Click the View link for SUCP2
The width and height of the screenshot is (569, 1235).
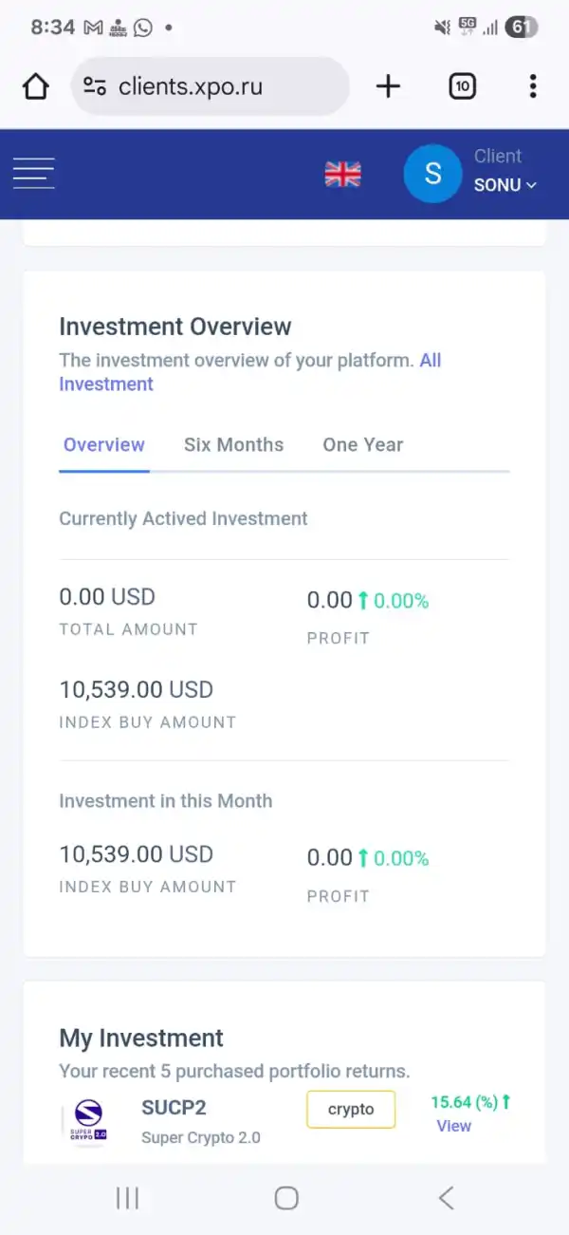[x=453, y=1126]
